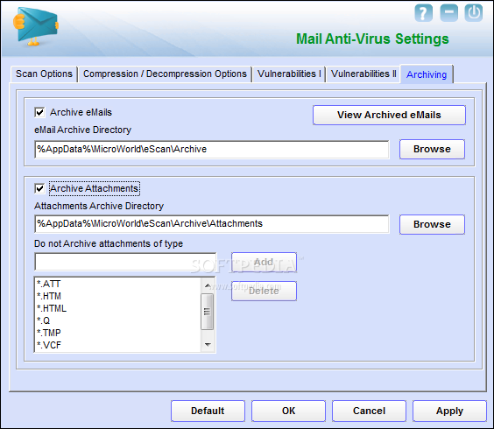494x429 pixels.
Task: Click the Attachments Archive Directory label
Action: [x=99, y=206]
